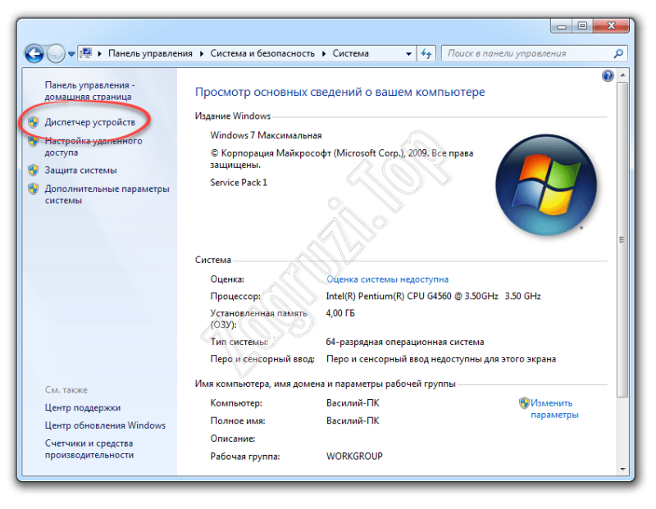The height and width of the screenshot is (509, 656).
Task: Open the Центр поддержки link
Action: click(x=83, y=407)
